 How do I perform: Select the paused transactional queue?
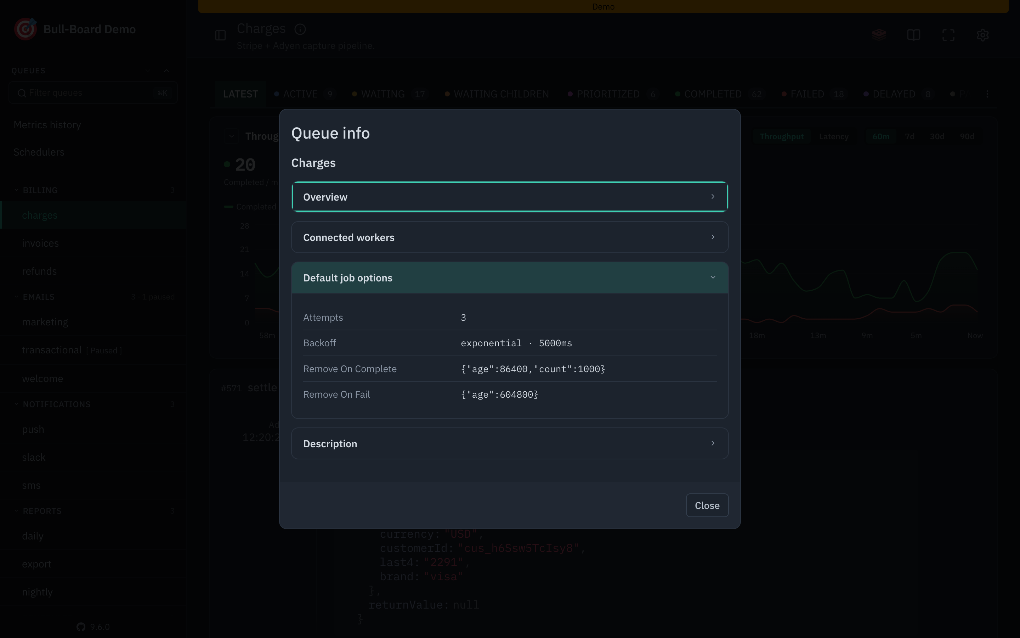pyautogui.click(x=93, y=350)
